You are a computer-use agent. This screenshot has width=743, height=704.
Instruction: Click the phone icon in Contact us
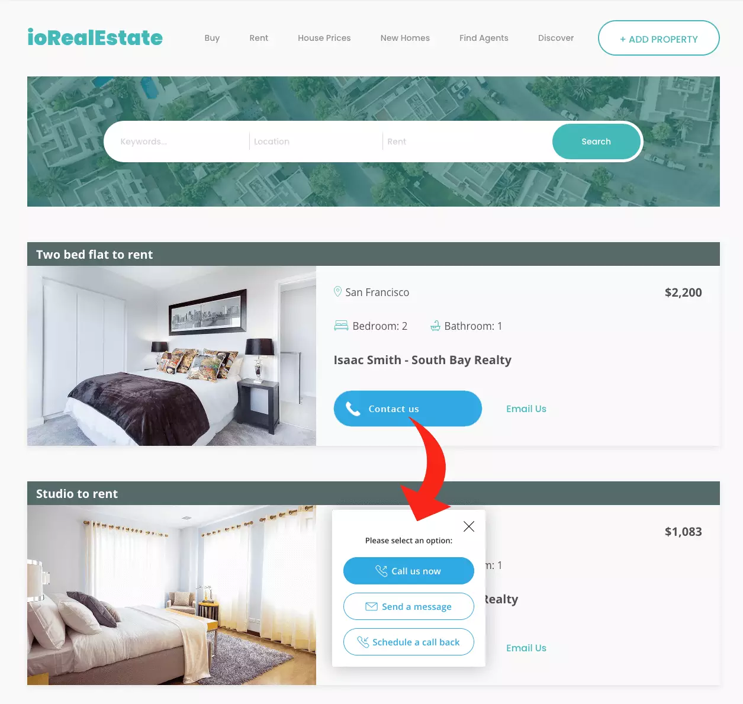pyautogui.click(x=353, y=409)
